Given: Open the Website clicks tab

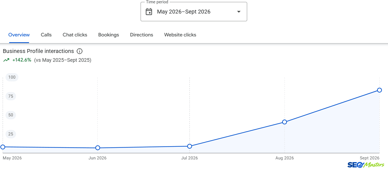Looking at the screenshot, I should pos(180,35).
